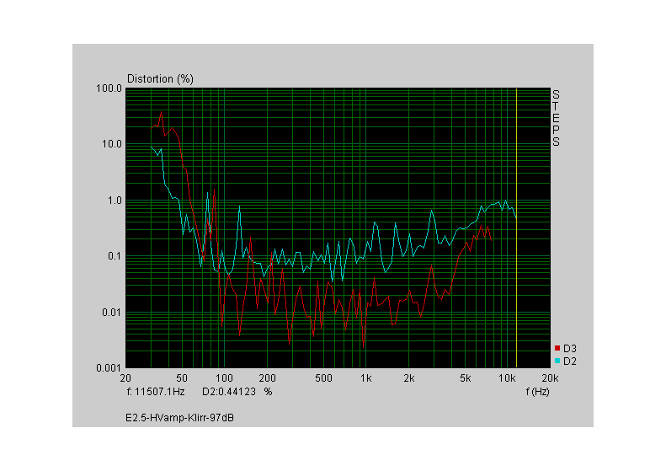Click the 100 x-axis frequency label
666x471 pixels.
point(224,378)
